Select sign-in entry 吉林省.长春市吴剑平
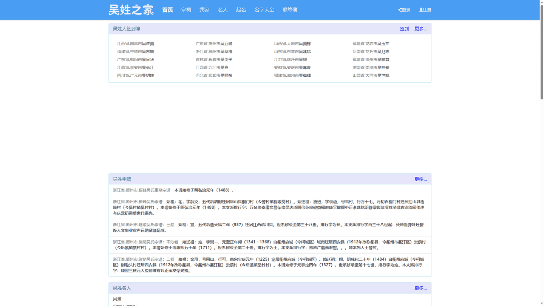 [214, 60]
